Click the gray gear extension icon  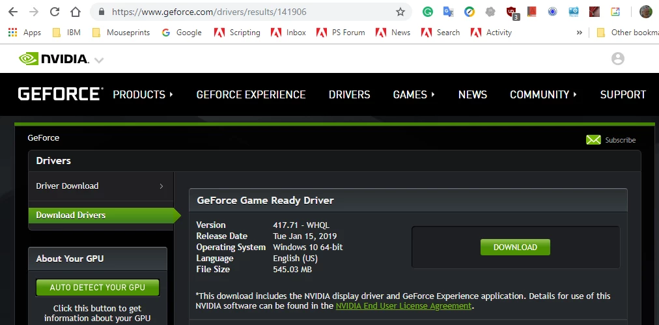(x=490, y=12)
